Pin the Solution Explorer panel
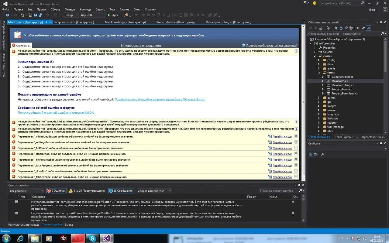Screen dimensions: 389x243 point(381,22)
